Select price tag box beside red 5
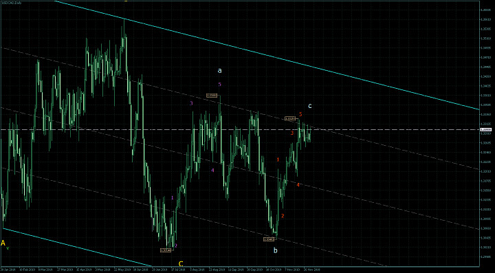Image resolution: width=495 pixels, height=273 pixels. click(x=290, y=119)
